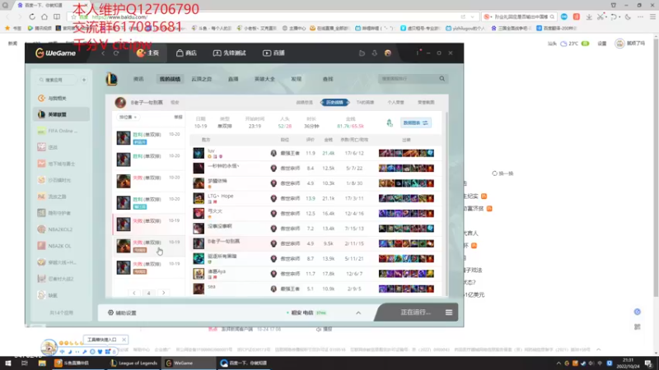Open 辅助设置 assist settings
The image size is (659, 370).
pyautogui.click(x=122, y=313)
